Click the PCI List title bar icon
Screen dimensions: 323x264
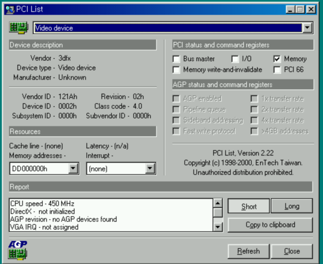coord(10,10)
